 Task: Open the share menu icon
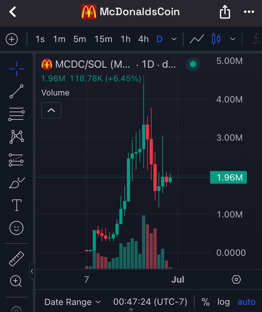click(x=225, y=12)
